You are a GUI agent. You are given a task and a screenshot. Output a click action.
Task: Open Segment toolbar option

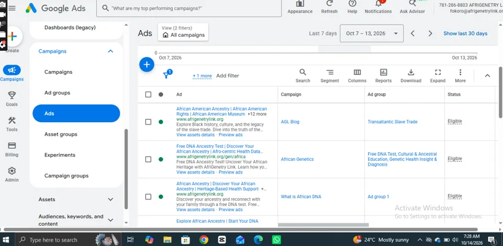[329, 75]
